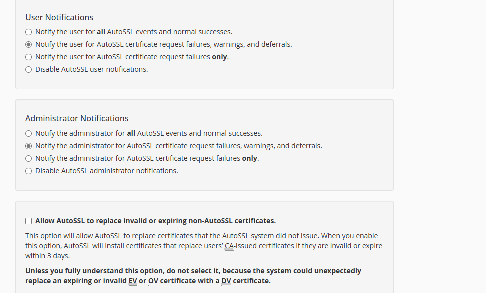
Task: Choose notify administrator for request failures only
Action: (29, 159)
